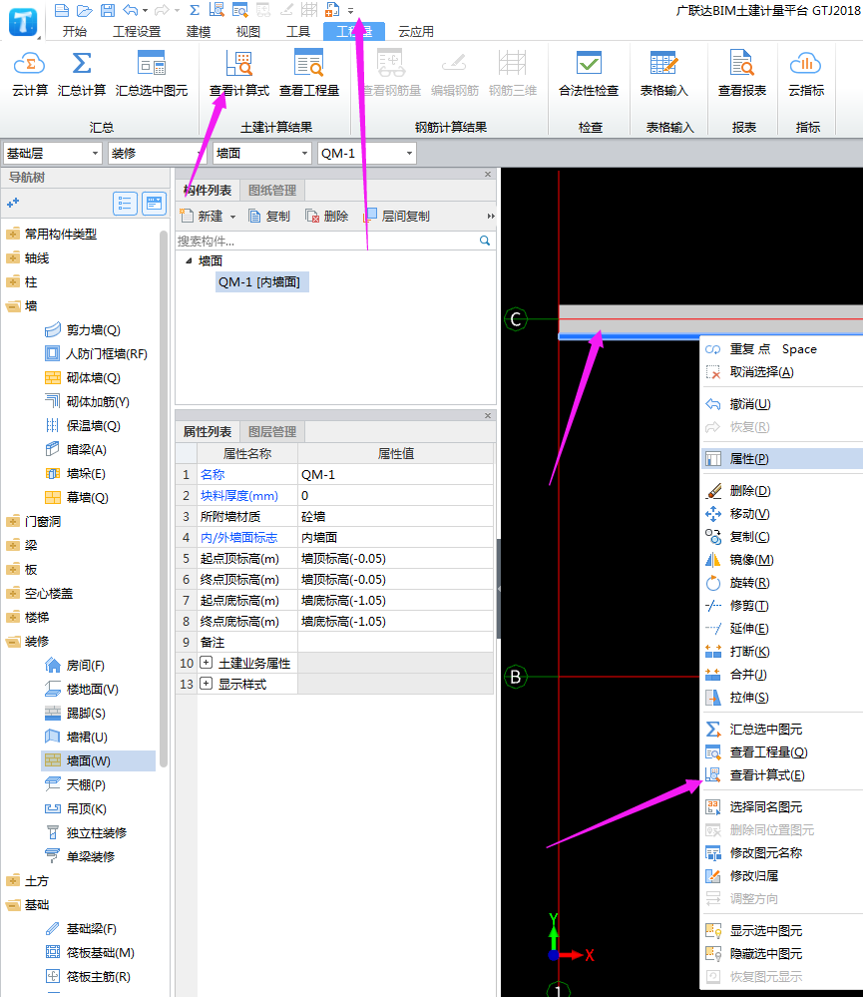Screen dimensions: 863x997
Task: Close the 属性列表 panel
Action: point(488,416)
